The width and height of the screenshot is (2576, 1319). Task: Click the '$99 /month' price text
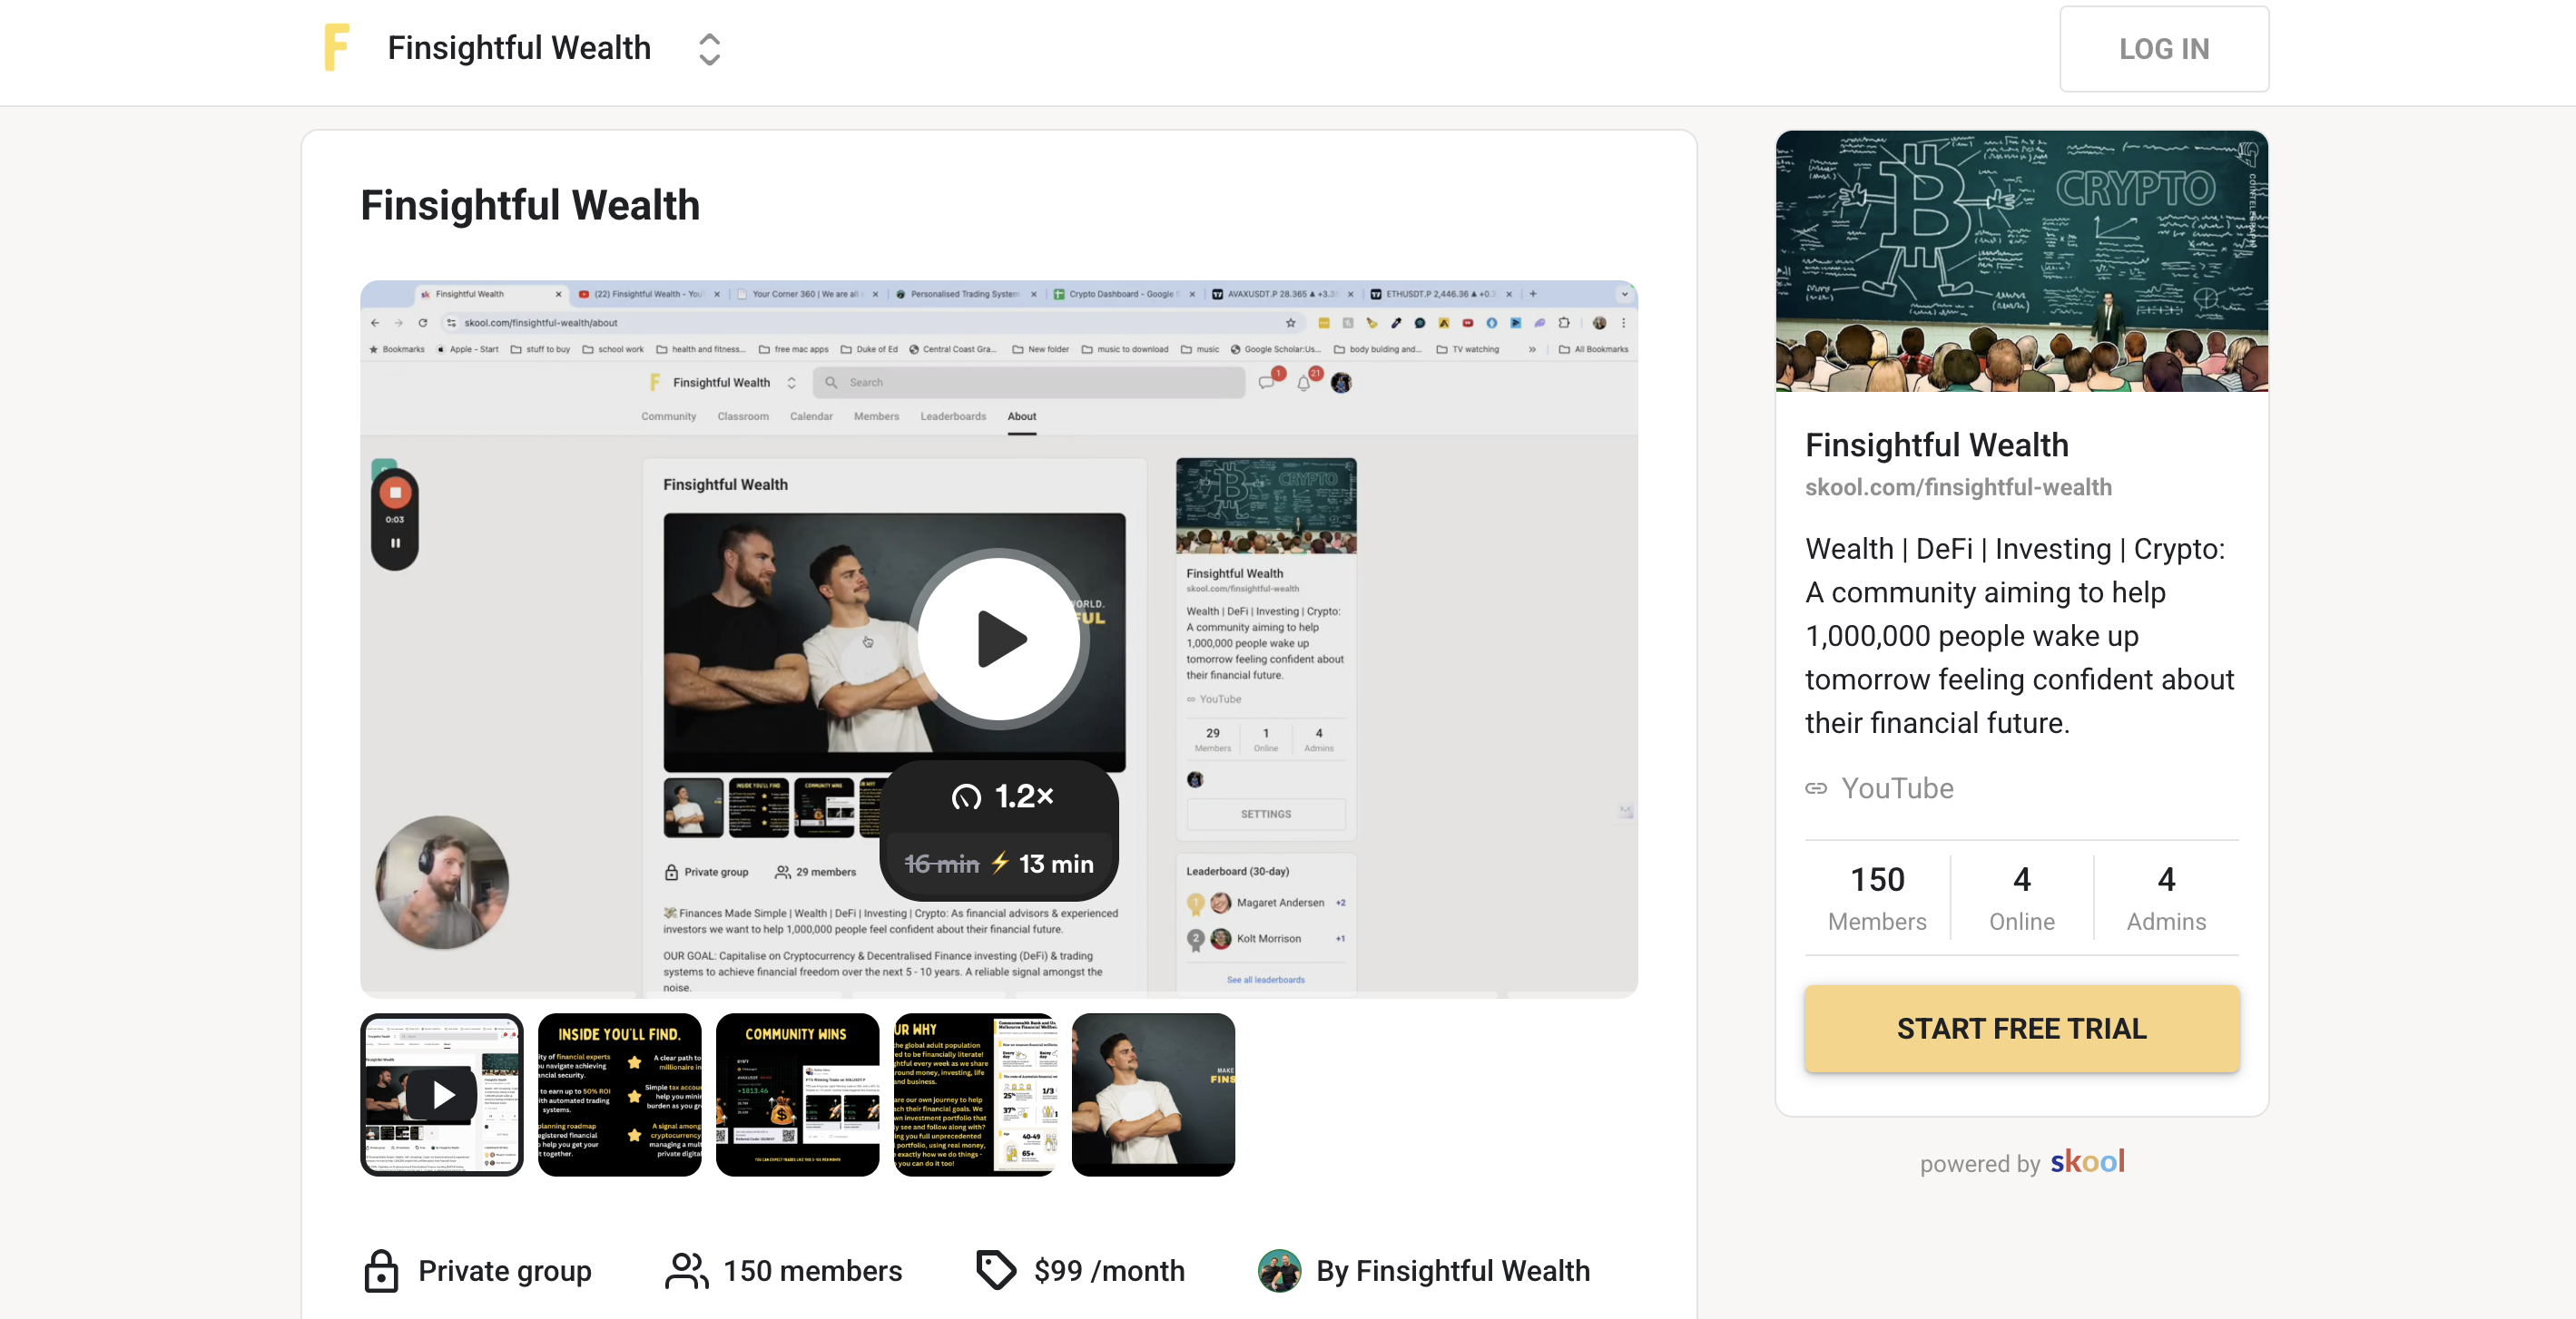1109,1271
